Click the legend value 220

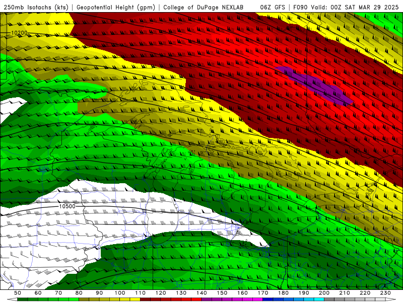coord(365,293)
